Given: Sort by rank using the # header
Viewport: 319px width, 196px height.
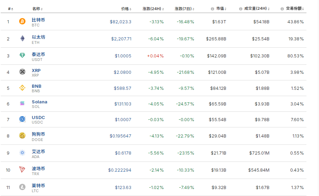Looking at the screenshot, I should pos(10,9).
